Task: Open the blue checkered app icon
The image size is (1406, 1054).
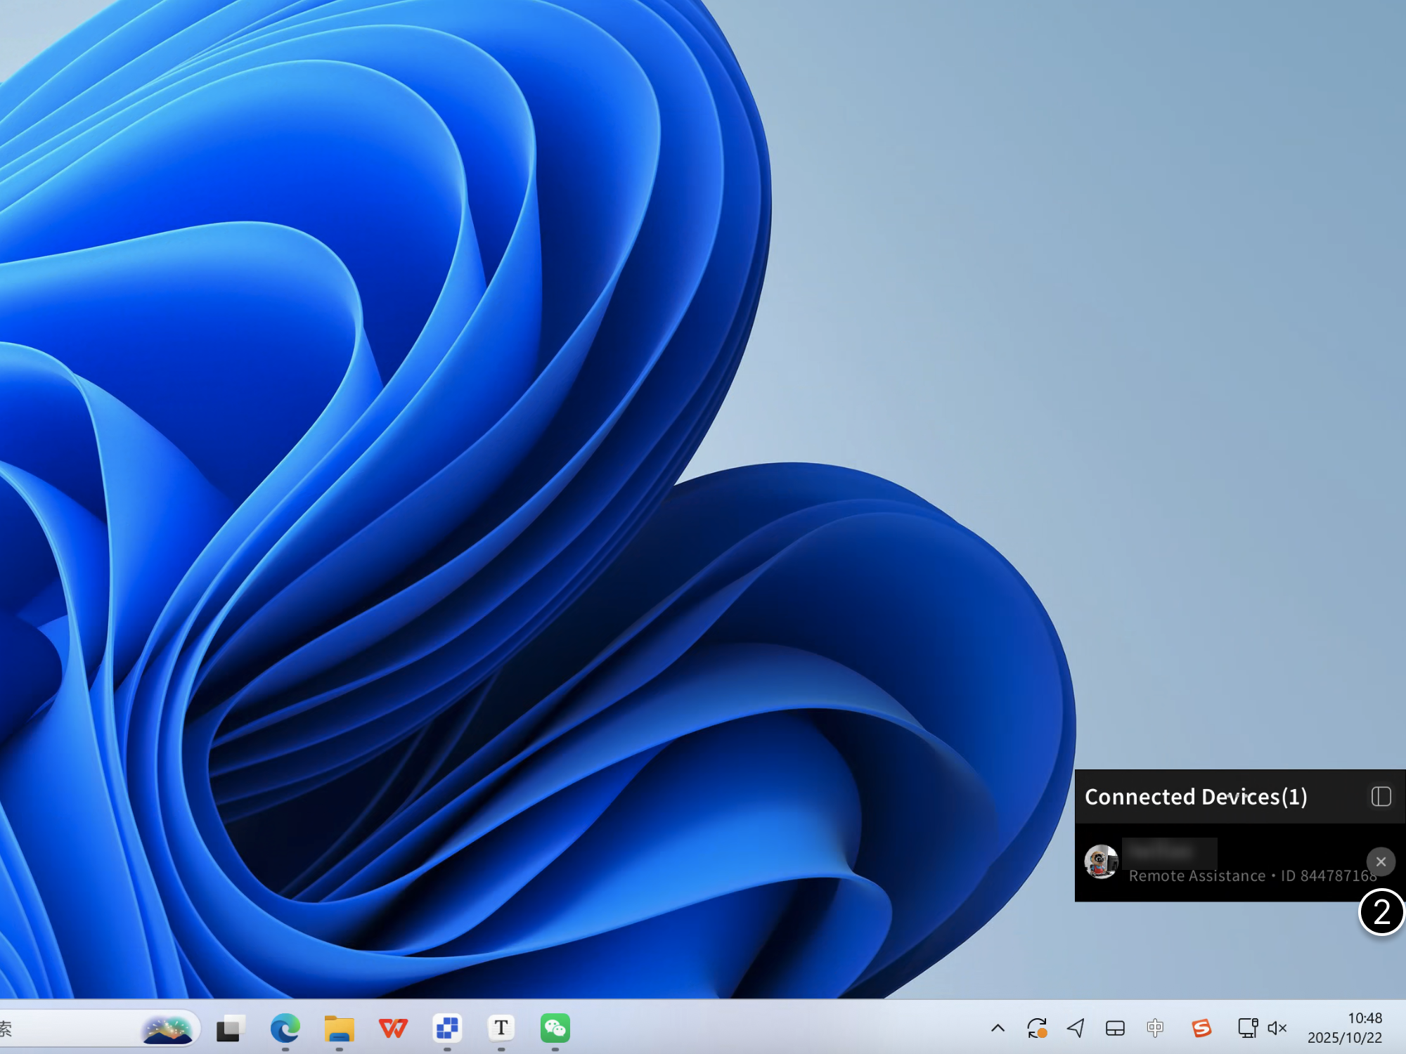Action: tap(447, 1029)
